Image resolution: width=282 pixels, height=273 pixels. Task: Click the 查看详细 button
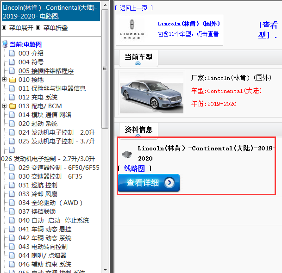pos(149,183)
